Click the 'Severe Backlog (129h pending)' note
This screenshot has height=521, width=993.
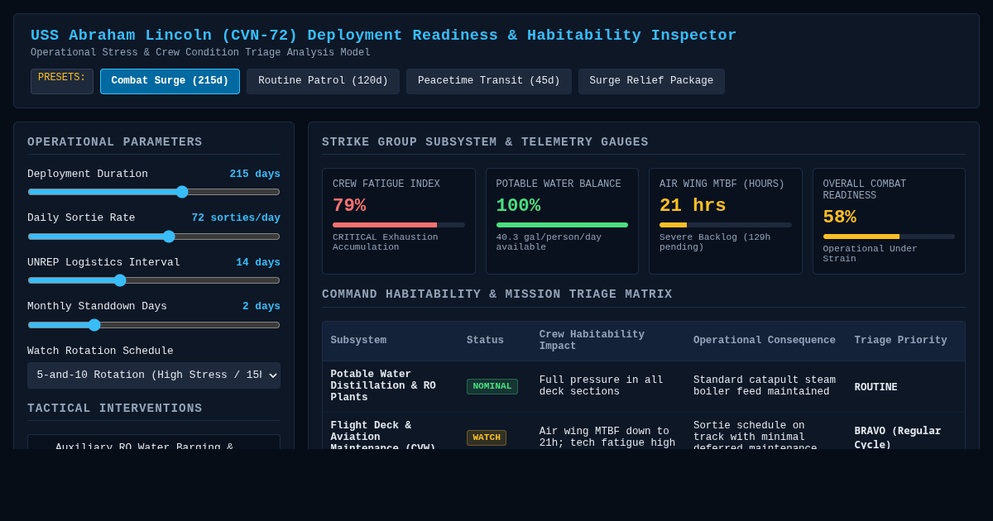pos(715,242)
